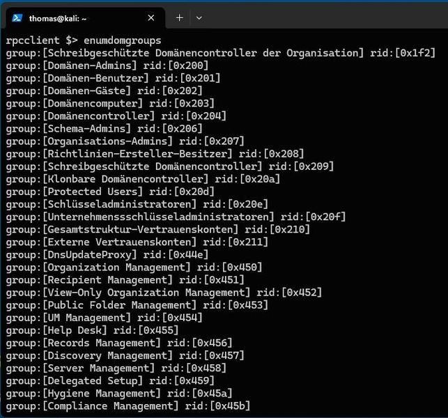Click the Domänencontroller rid 0x204 line

(116, 116)
